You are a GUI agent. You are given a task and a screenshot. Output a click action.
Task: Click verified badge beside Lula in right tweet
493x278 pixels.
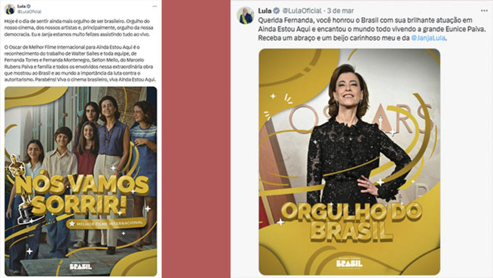coord(276,11)
